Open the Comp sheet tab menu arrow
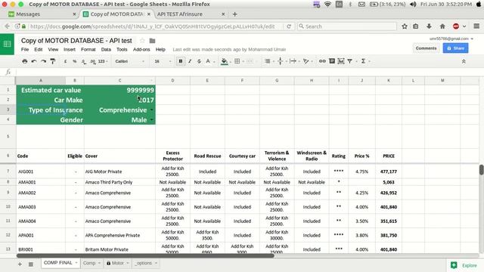This screenshot has width=484, height=272. (99, 263)
